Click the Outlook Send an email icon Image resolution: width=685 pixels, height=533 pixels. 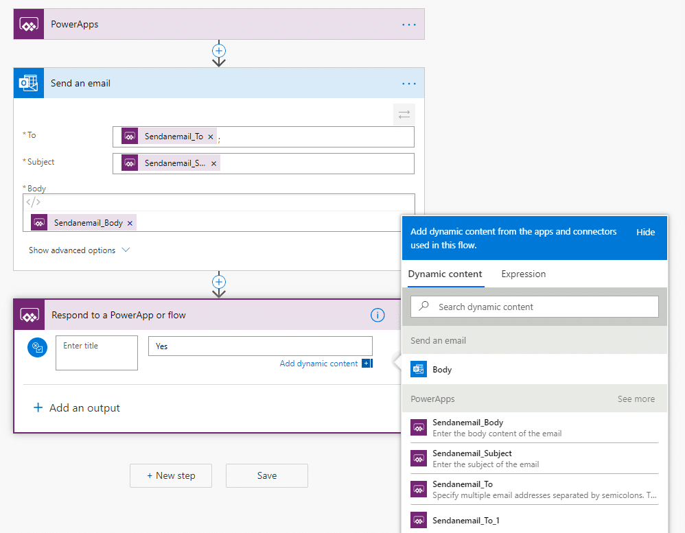(29, 83)
